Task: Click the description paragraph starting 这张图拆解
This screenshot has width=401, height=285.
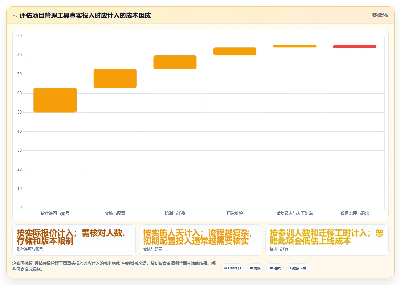Action: pyautogui.click(x=114, y=266)
